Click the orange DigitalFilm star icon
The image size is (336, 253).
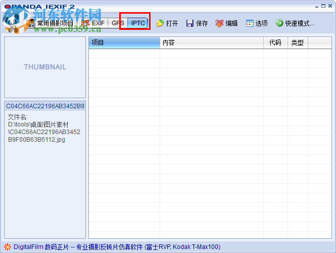point(8,247)
